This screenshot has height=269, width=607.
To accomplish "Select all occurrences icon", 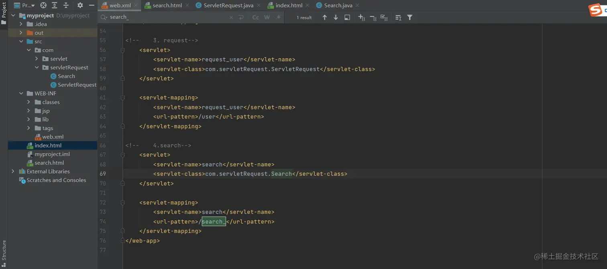I will click(384, 17).
